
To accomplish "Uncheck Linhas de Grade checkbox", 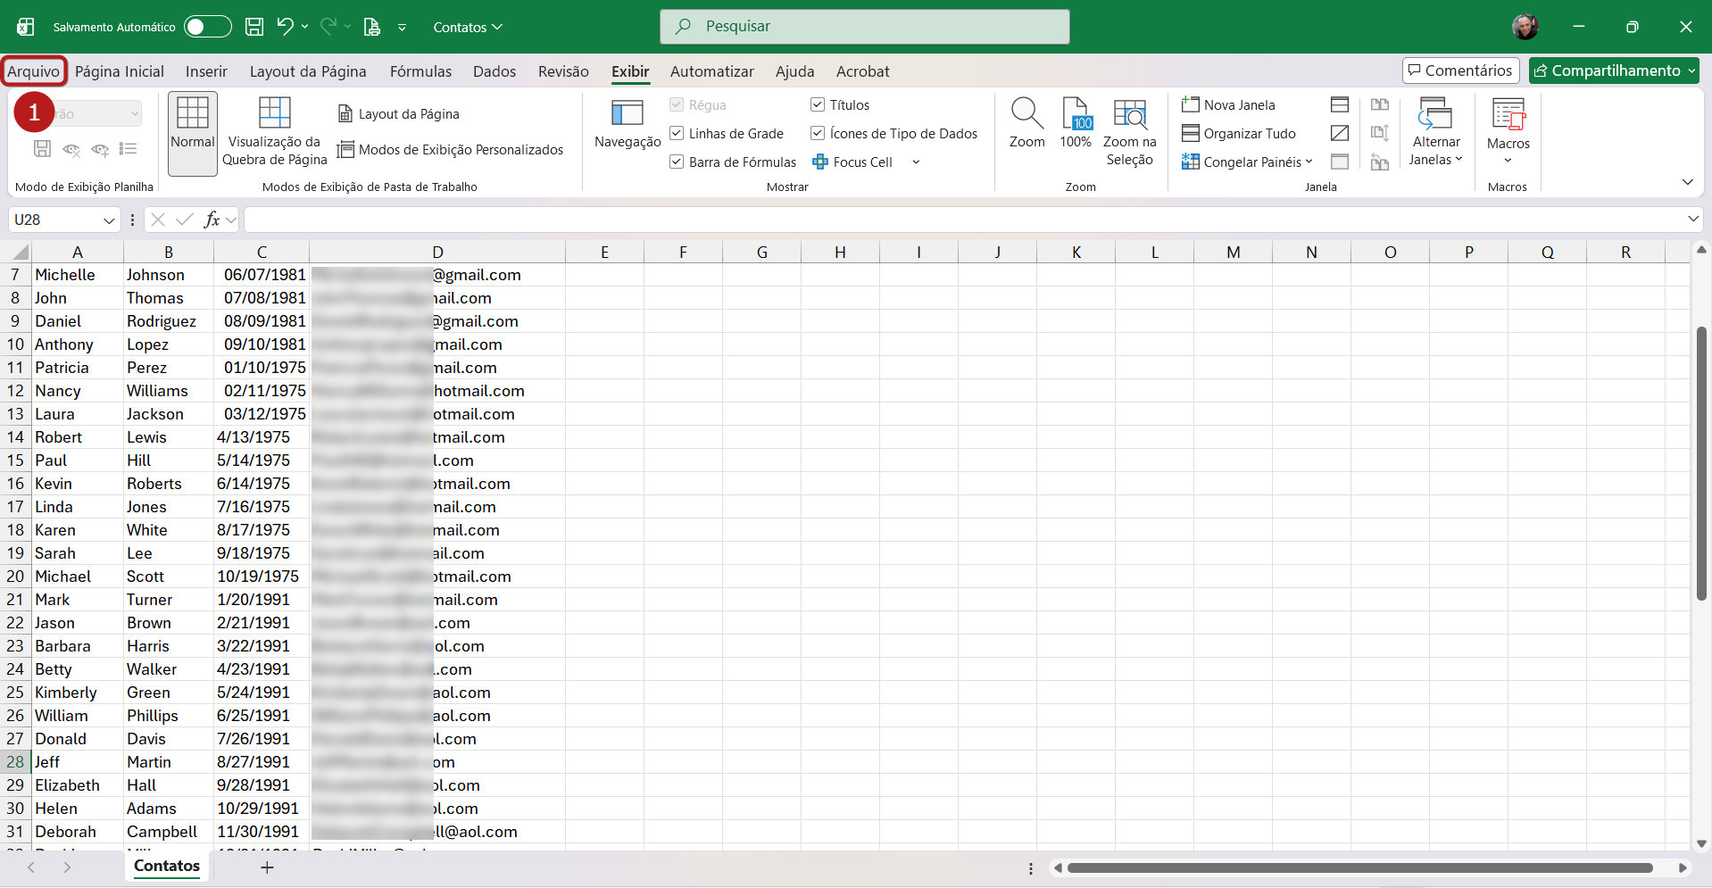I will click(677, 134).
